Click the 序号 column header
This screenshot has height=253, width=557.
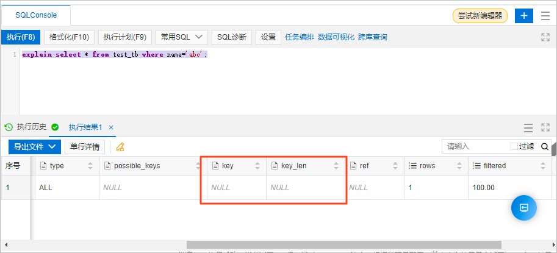(15, 166)
